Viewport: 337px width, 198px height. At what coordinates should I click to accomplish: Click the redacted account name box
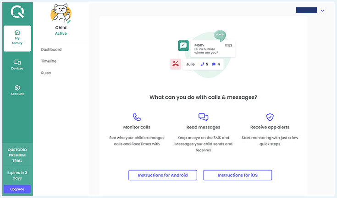click(x=306, y=10)
